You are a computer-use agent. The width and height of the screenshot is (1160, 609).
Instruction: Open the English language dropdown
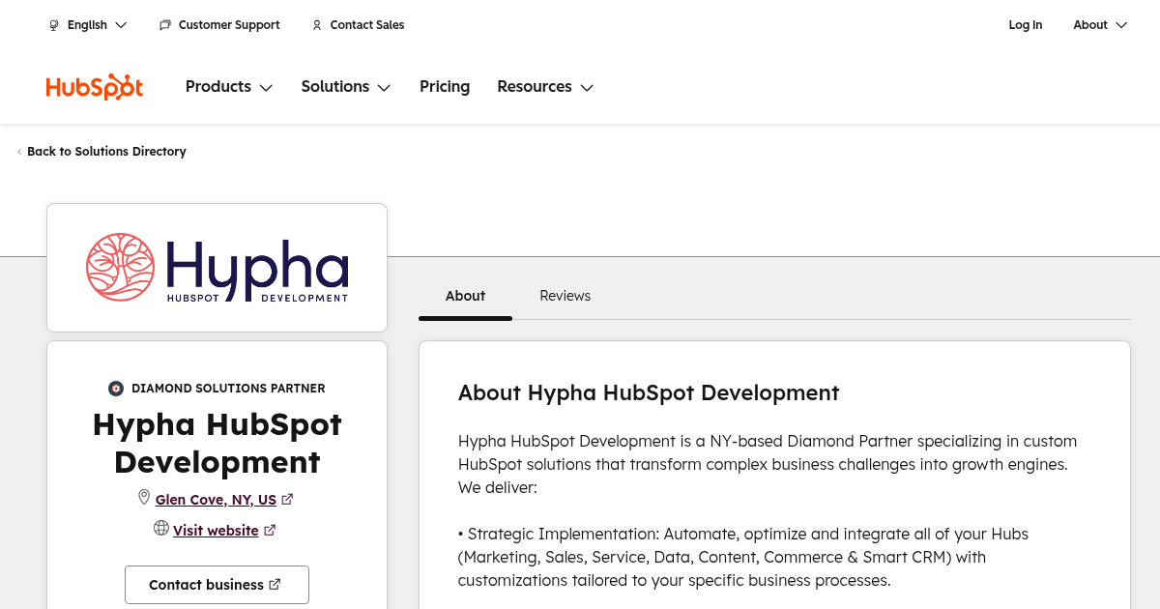(88, 25)
